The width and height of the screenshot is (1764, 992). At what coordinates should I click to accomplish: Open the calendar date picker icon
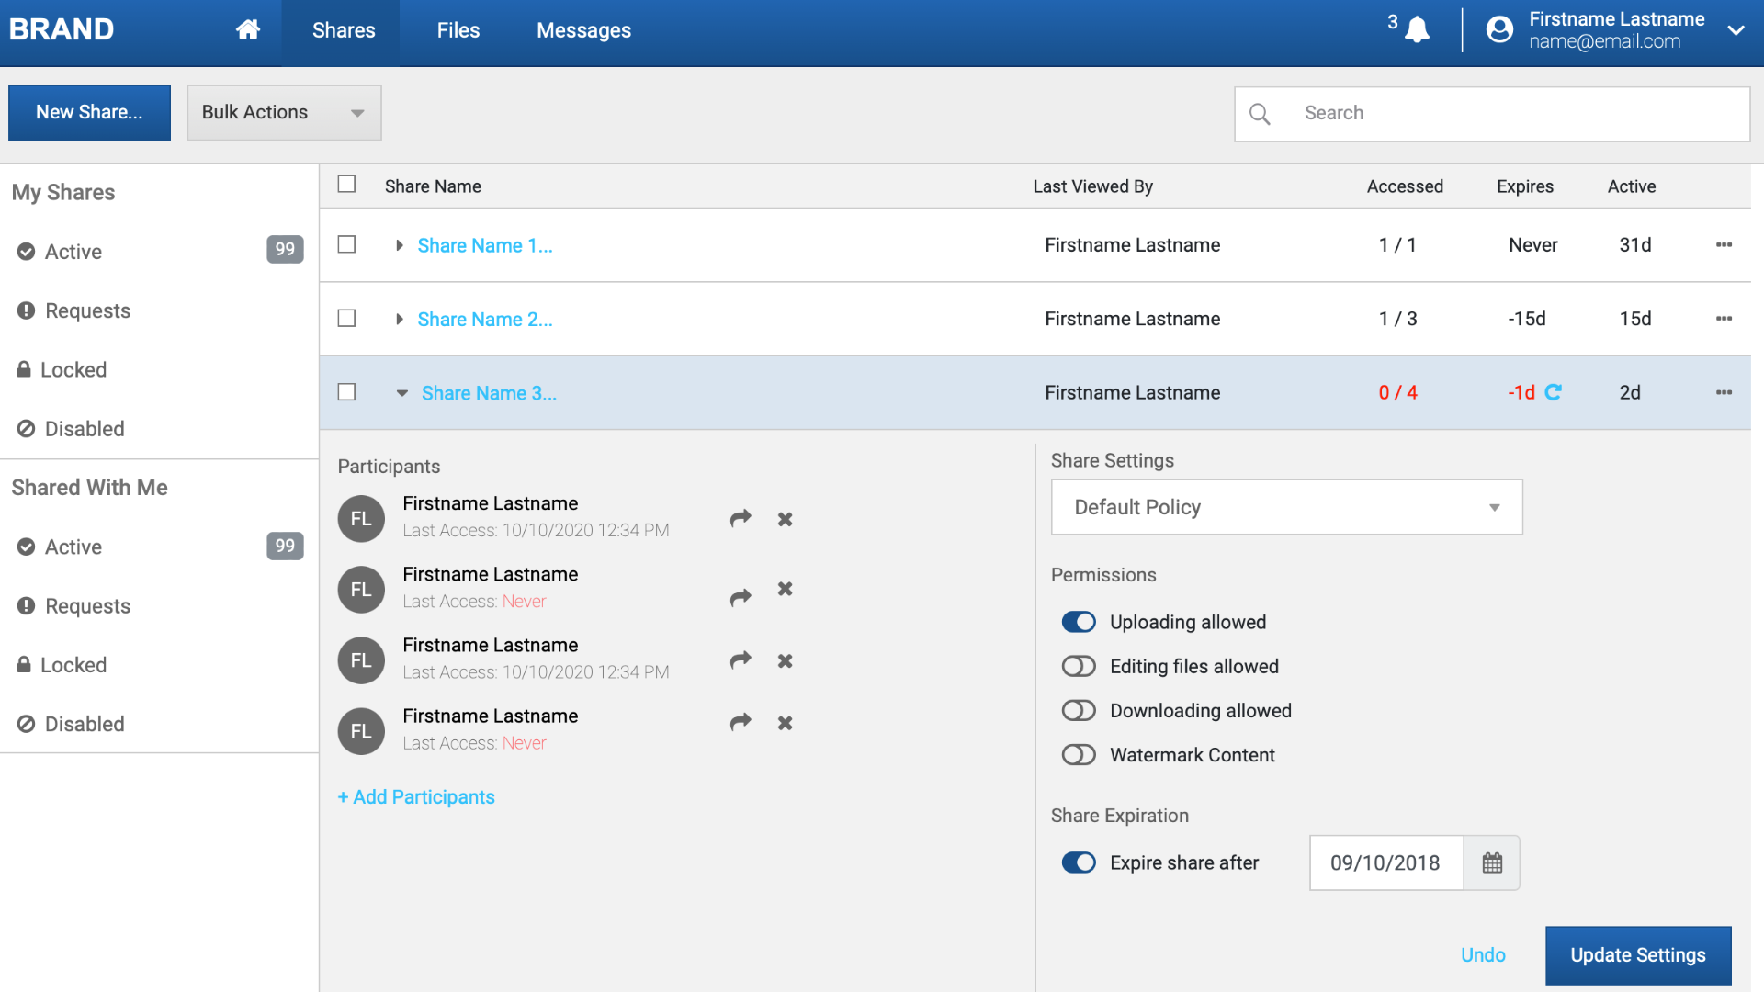(x=1492, y=862)
